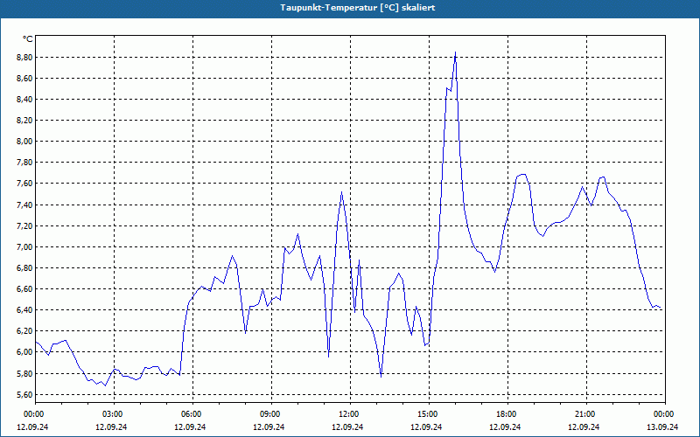Image resolution: width=700 pixels, height=437 pixels.
Task: Click the 6,80 y-axis value
Action: click(x=24, y=268)
